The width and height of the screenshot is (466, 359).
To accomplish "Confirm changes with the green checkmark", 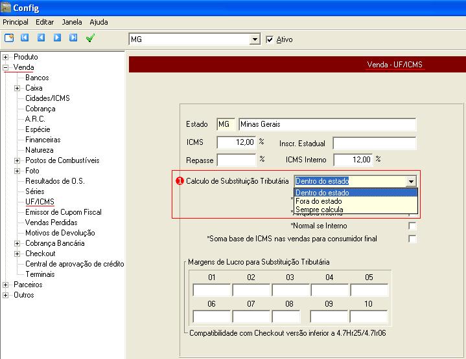I will 90,38.
